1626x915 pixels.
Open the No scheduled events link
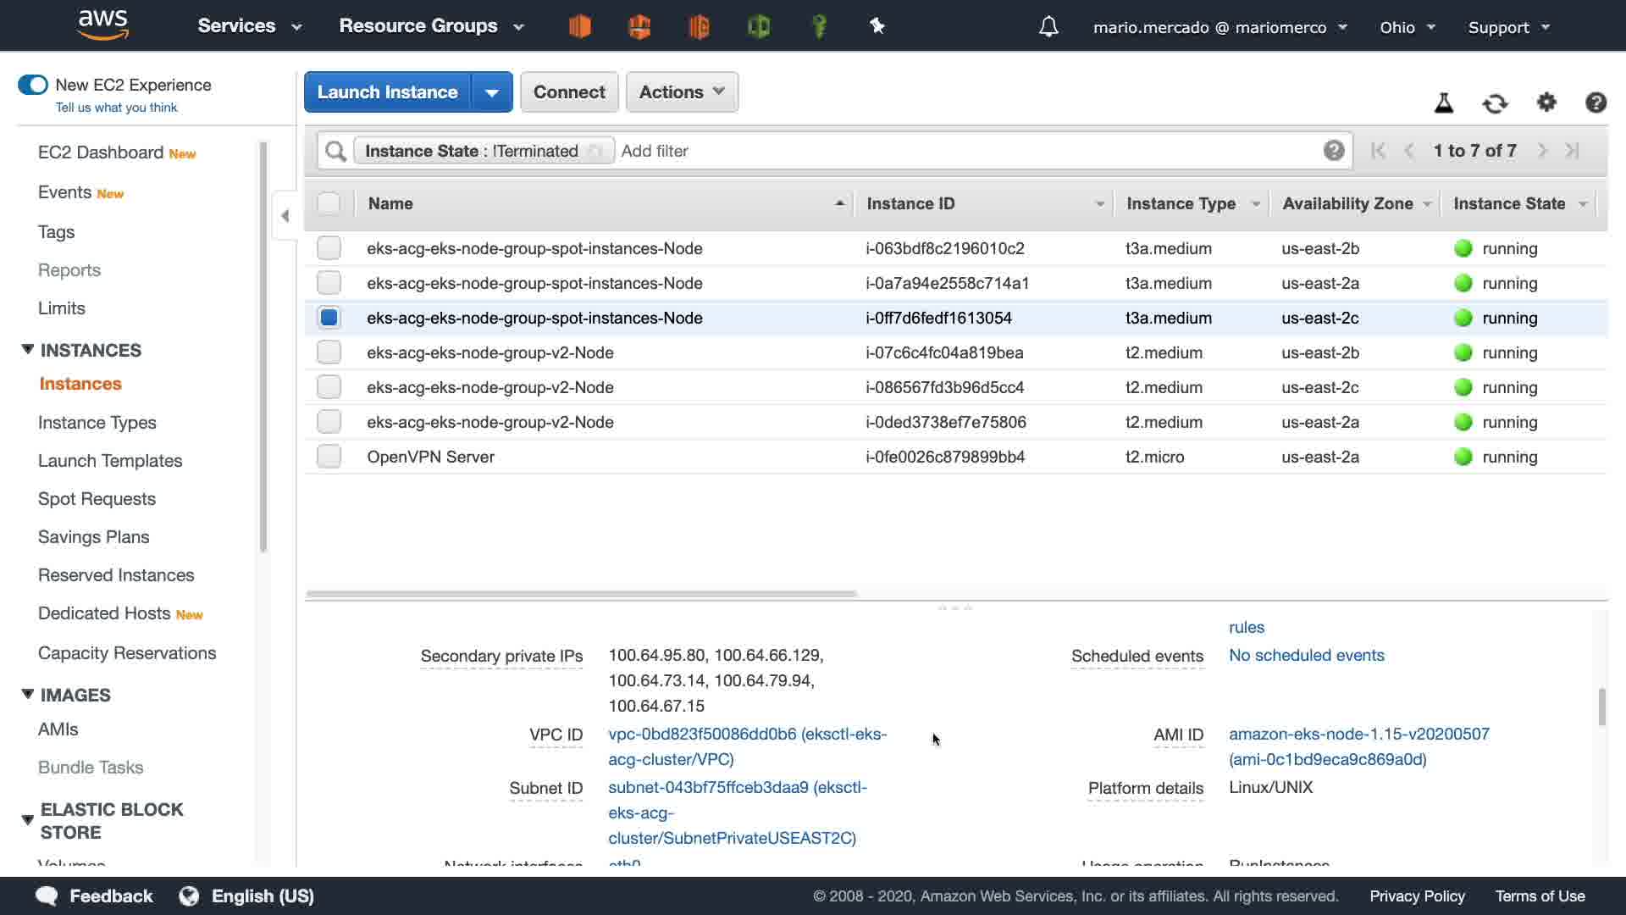(1306, 655)
